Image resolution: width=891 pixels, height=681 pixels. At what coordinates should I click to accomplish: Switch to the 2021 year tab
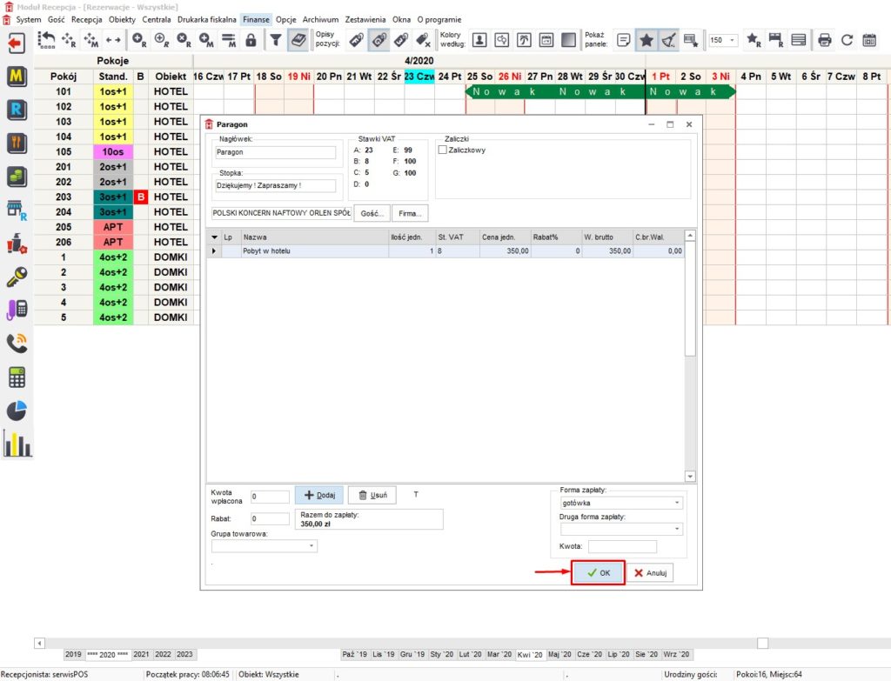(x=141, y=654)
